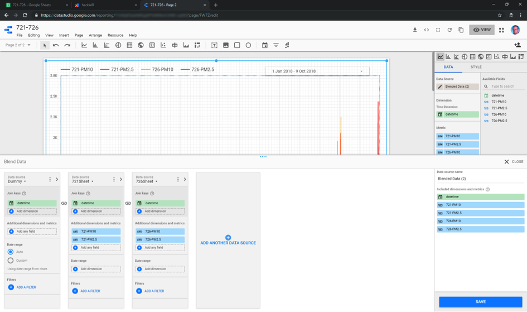Insert a table from toolbar
The width and height of the screenshot is (527, 312).
129,45
